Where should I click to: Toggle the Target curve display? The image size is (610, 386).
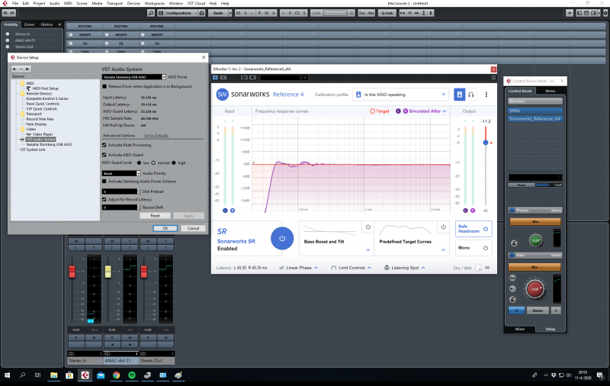pyautogui.click(x=379, y=111)
